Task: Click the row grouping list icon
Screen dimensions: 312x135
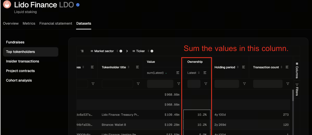Action: [82, 51]
